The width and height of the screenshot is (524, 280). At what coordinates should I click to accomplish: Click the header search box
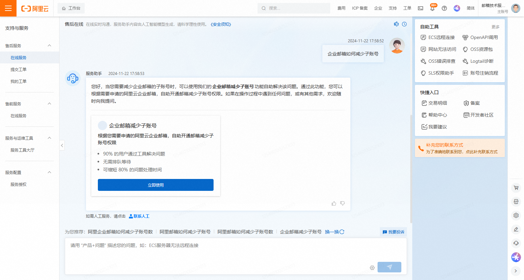(294, 8)
